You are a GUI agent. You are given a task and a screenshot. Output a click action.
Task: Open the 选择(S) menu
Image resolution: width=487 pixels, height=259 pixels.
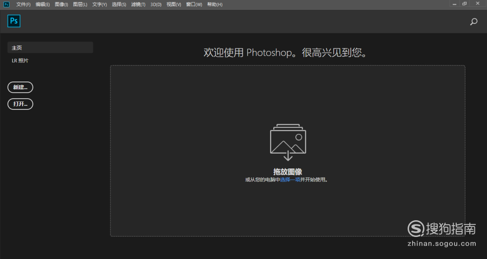click(x=119, y=5)
